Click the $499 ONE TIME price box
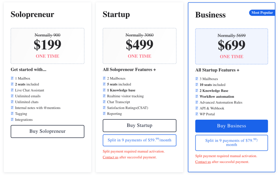278x175 pixels. 140,46
